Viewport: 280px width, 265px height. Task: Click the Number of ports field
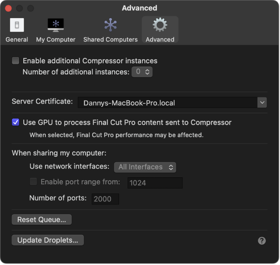point(105,199)
